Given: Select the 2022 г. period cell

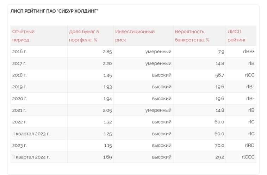Looking at the screenshot, I should coord(19,122).
